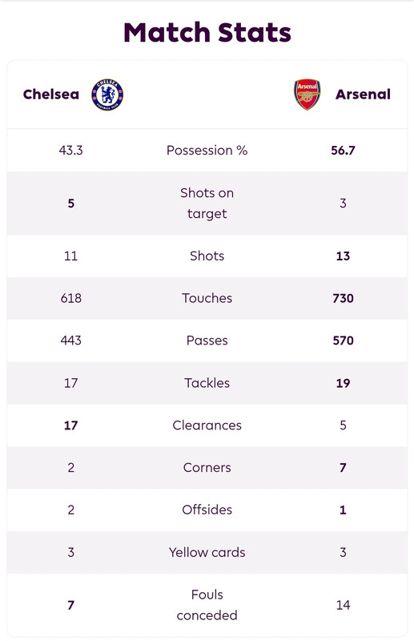Select the Arsenal team name
Viewport: 414px width, 641px height.
363,95
